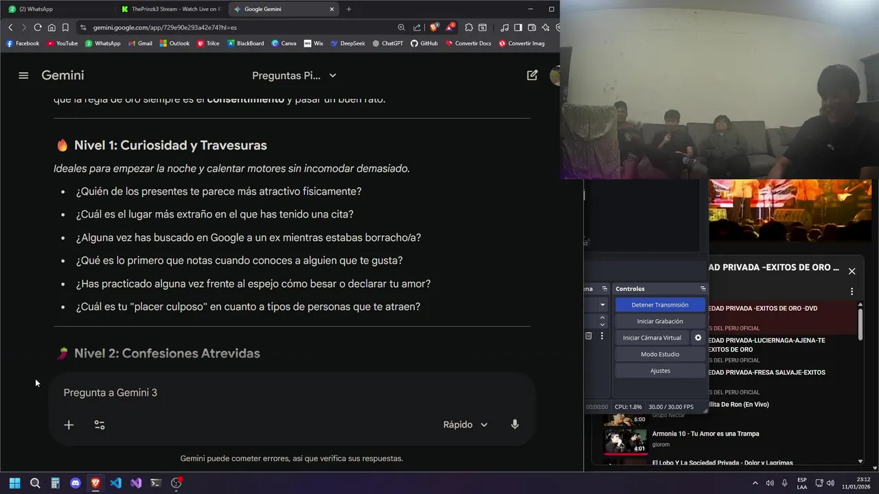Open the music note playlist icon
The image size is (879, 494).
click(505, 27)
